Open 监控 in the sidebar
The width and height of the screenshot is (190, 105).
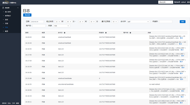click(7, 20)
